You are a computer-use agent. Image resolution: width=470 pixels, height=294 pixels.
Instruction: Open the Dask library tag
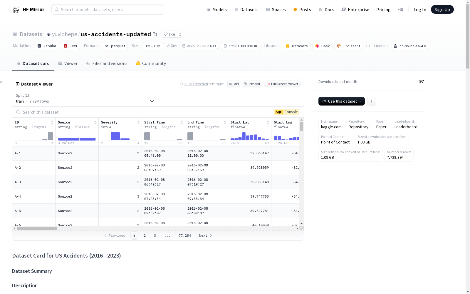click(x=322, y=46)
